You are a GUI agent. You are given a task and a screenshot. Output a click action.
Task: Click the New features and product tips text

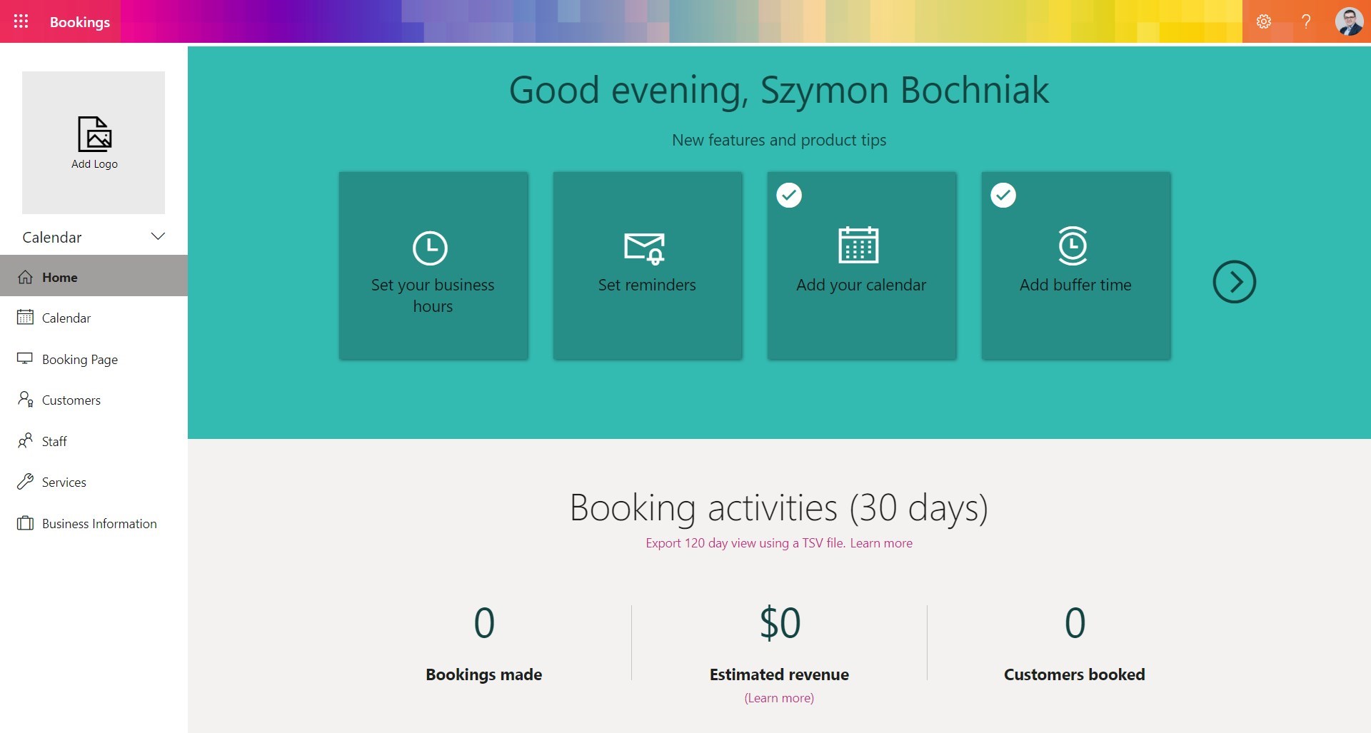(779, 140)
